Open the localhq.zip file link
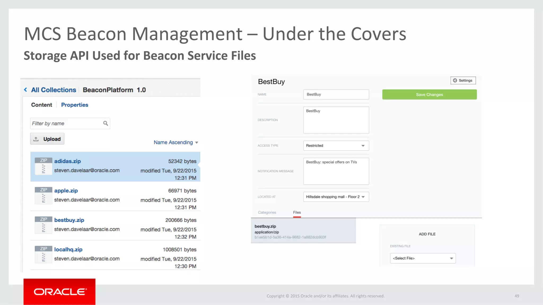Screen dimensions: 543x305 tap(68, 249)
